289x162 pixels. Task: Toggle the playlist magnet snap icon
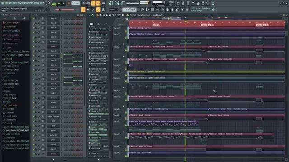tap(93, 15)
